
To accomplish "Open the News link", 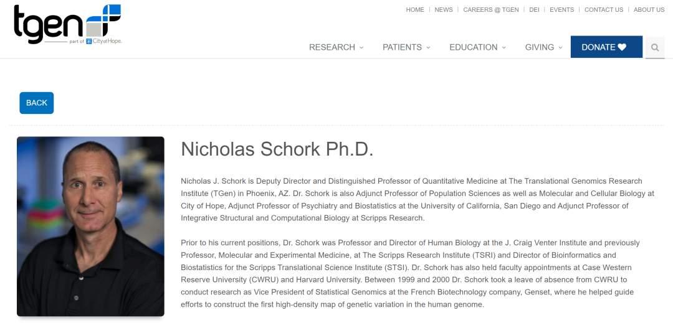I will click(444, 10).
